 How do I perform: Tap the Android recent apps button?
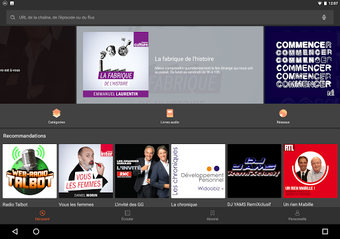325,232
